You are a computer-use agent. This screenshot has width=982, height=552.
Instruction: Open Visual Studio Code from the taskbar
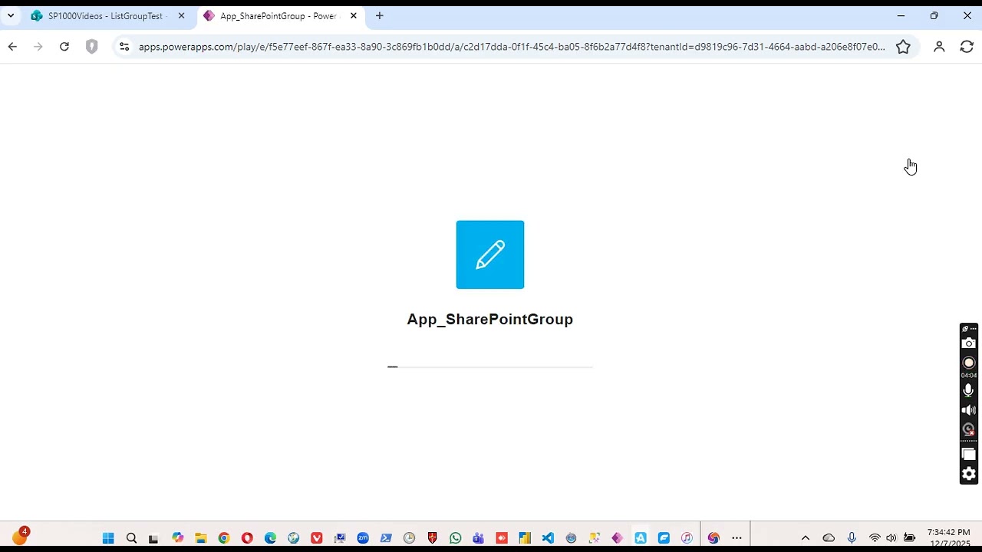coord(548,538)
